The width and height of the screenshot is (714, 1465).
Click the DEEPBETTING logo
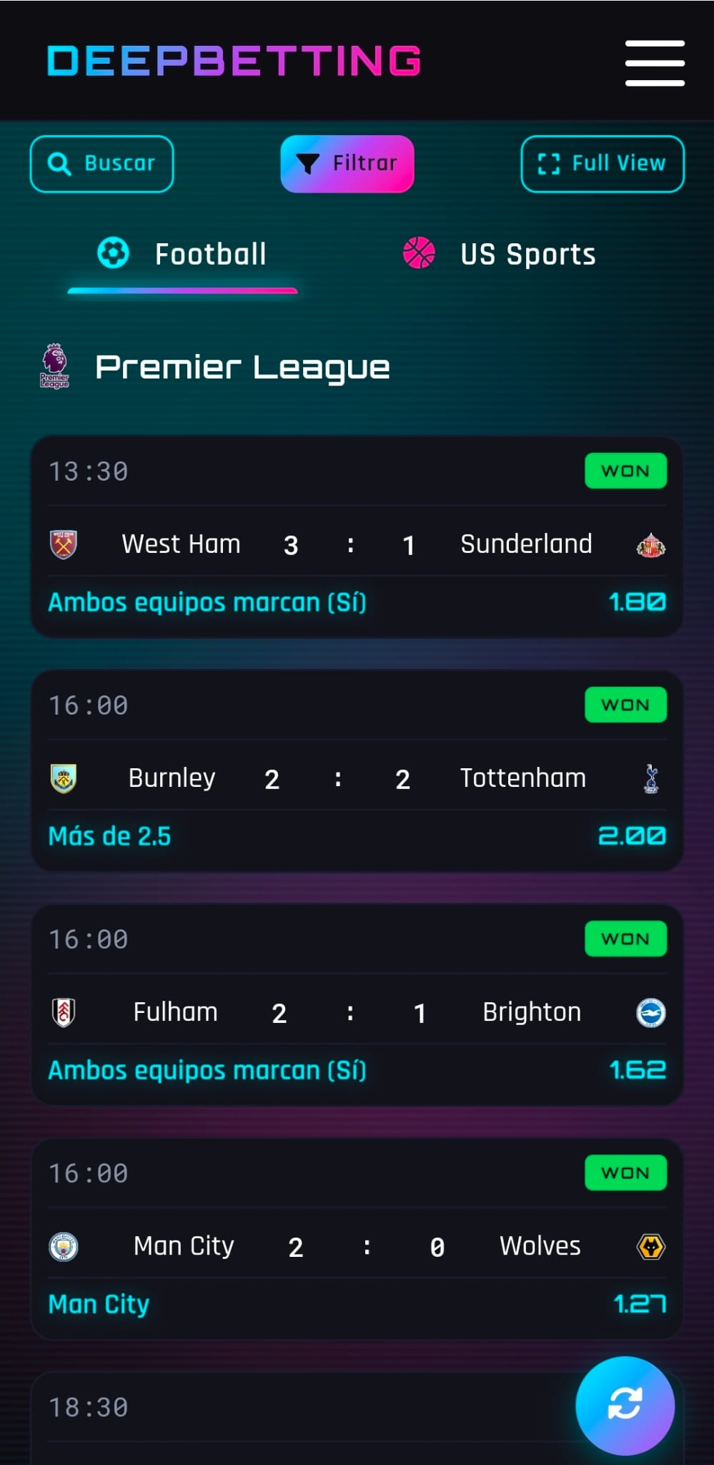click(234, 61)
